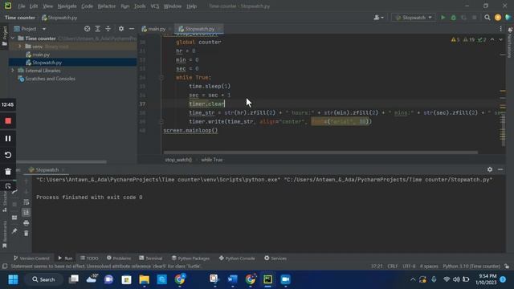Open the Refactor menu
This screenshot has height=289, width=514.
pyautogui.click(x=107, y=6)
